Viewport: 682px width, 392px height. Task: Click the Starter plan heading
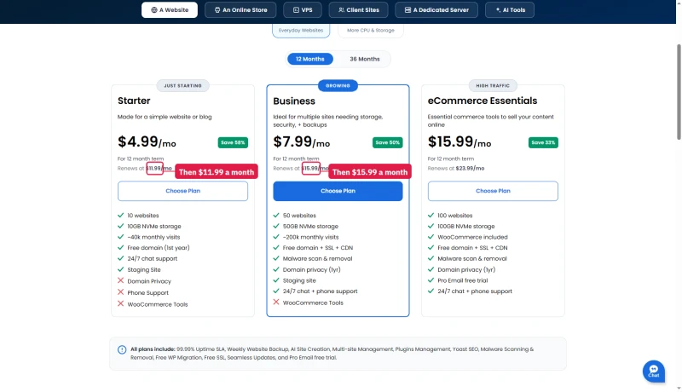(x=134, y=101)
